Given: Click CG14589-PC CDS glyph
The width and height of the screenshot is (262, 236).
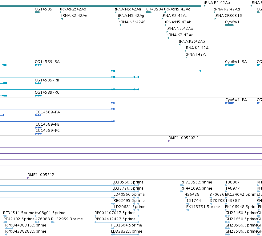Looking at the screenshot, I should 38,134.
